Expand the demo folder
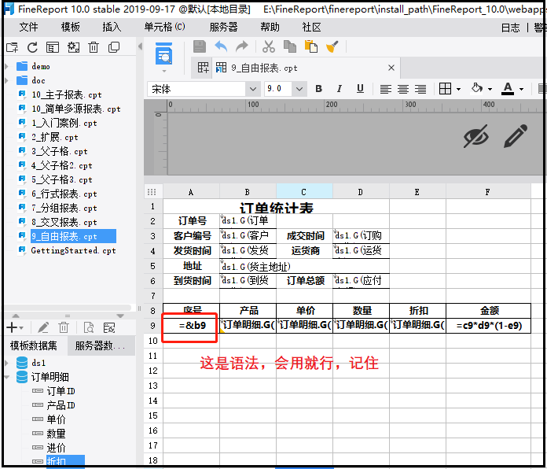This screenshot has height=469, width=547. [6, 66]
